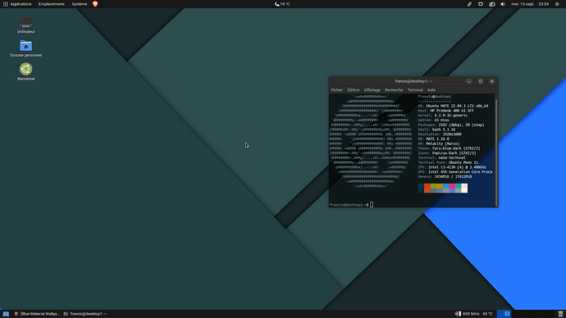566x318 pixels.
Task: Open the terminal Fichier menu
Action: 337,90
